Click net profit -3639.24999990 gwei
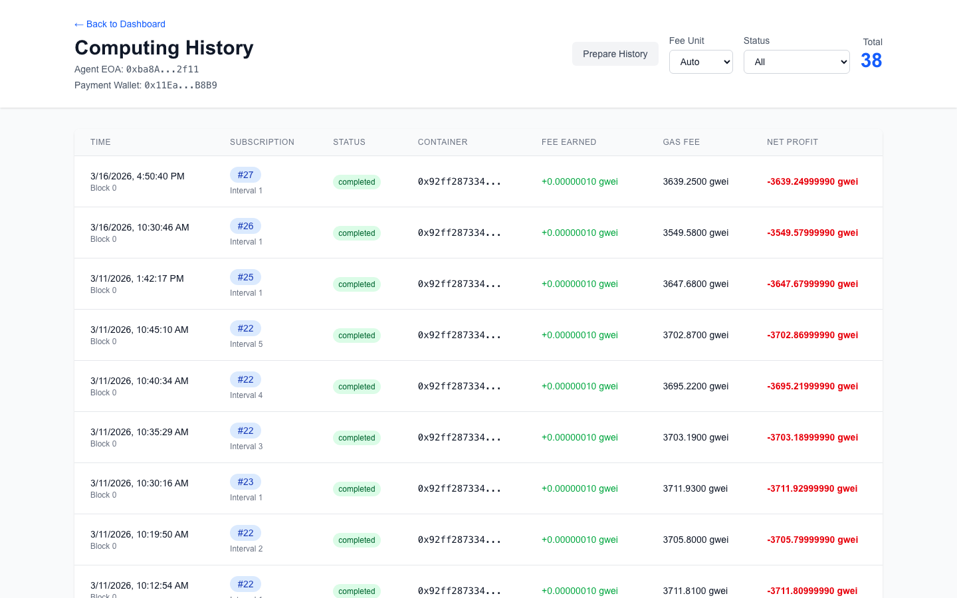 pyautogui.click(x=812, y=181)
